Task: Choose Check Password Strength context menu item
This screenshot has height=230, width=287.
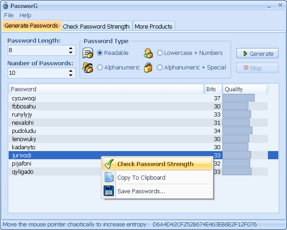Action: [157, 164]
